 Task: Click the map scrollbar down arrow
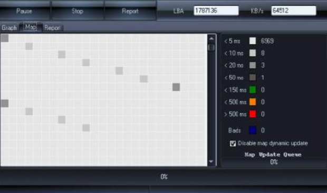pyautogui.click(x=211, y=161)
